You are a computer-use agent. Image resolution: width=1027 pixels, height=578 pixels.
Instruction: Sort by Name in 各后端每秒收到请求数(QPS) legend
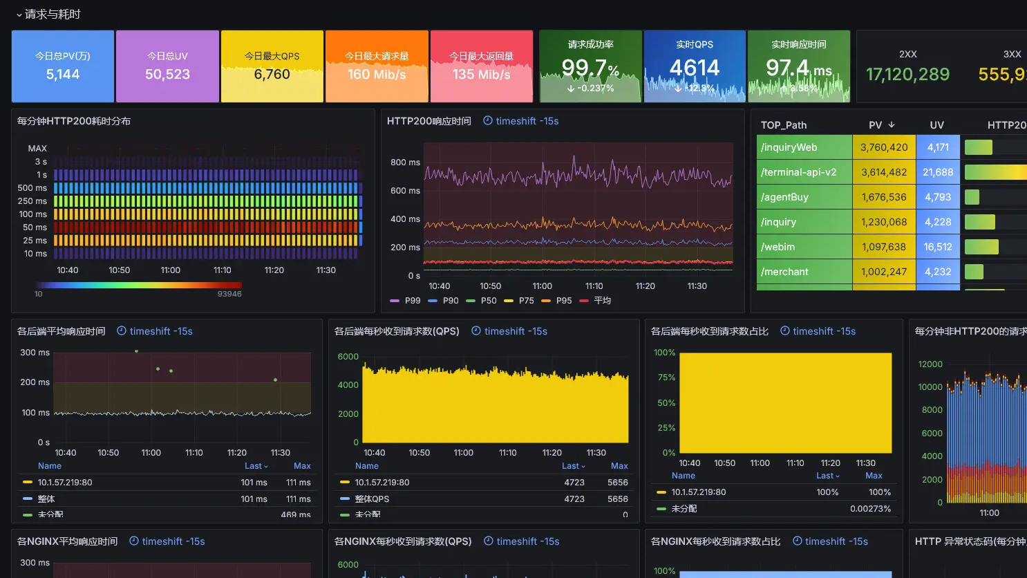pyautogui.click(x=367, y=466)
